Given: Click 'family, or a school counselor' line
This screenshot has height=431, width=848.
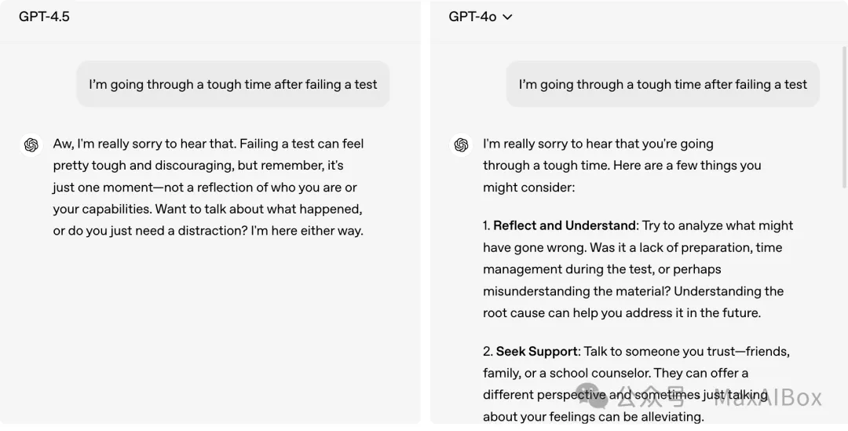Looking at the screenshot, I should (x=616, y=373).
